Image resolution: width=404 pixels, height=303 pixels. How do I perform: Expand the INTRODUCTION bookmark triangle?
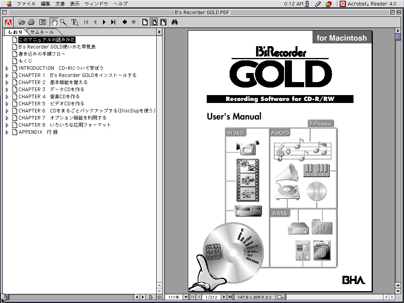(7, 68)
